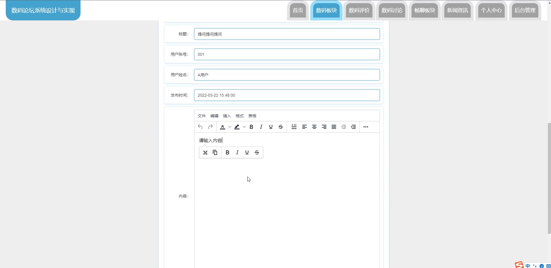
Task: Open the 文件 editor menu
Action: tap(202, 116)
